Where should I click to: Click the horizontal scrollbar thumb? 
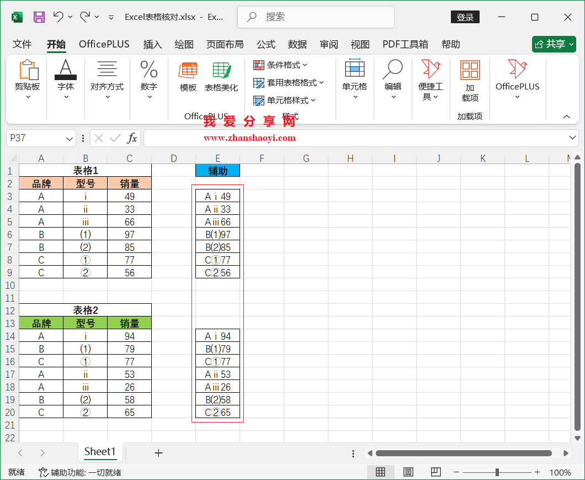[x=464, y=453]
